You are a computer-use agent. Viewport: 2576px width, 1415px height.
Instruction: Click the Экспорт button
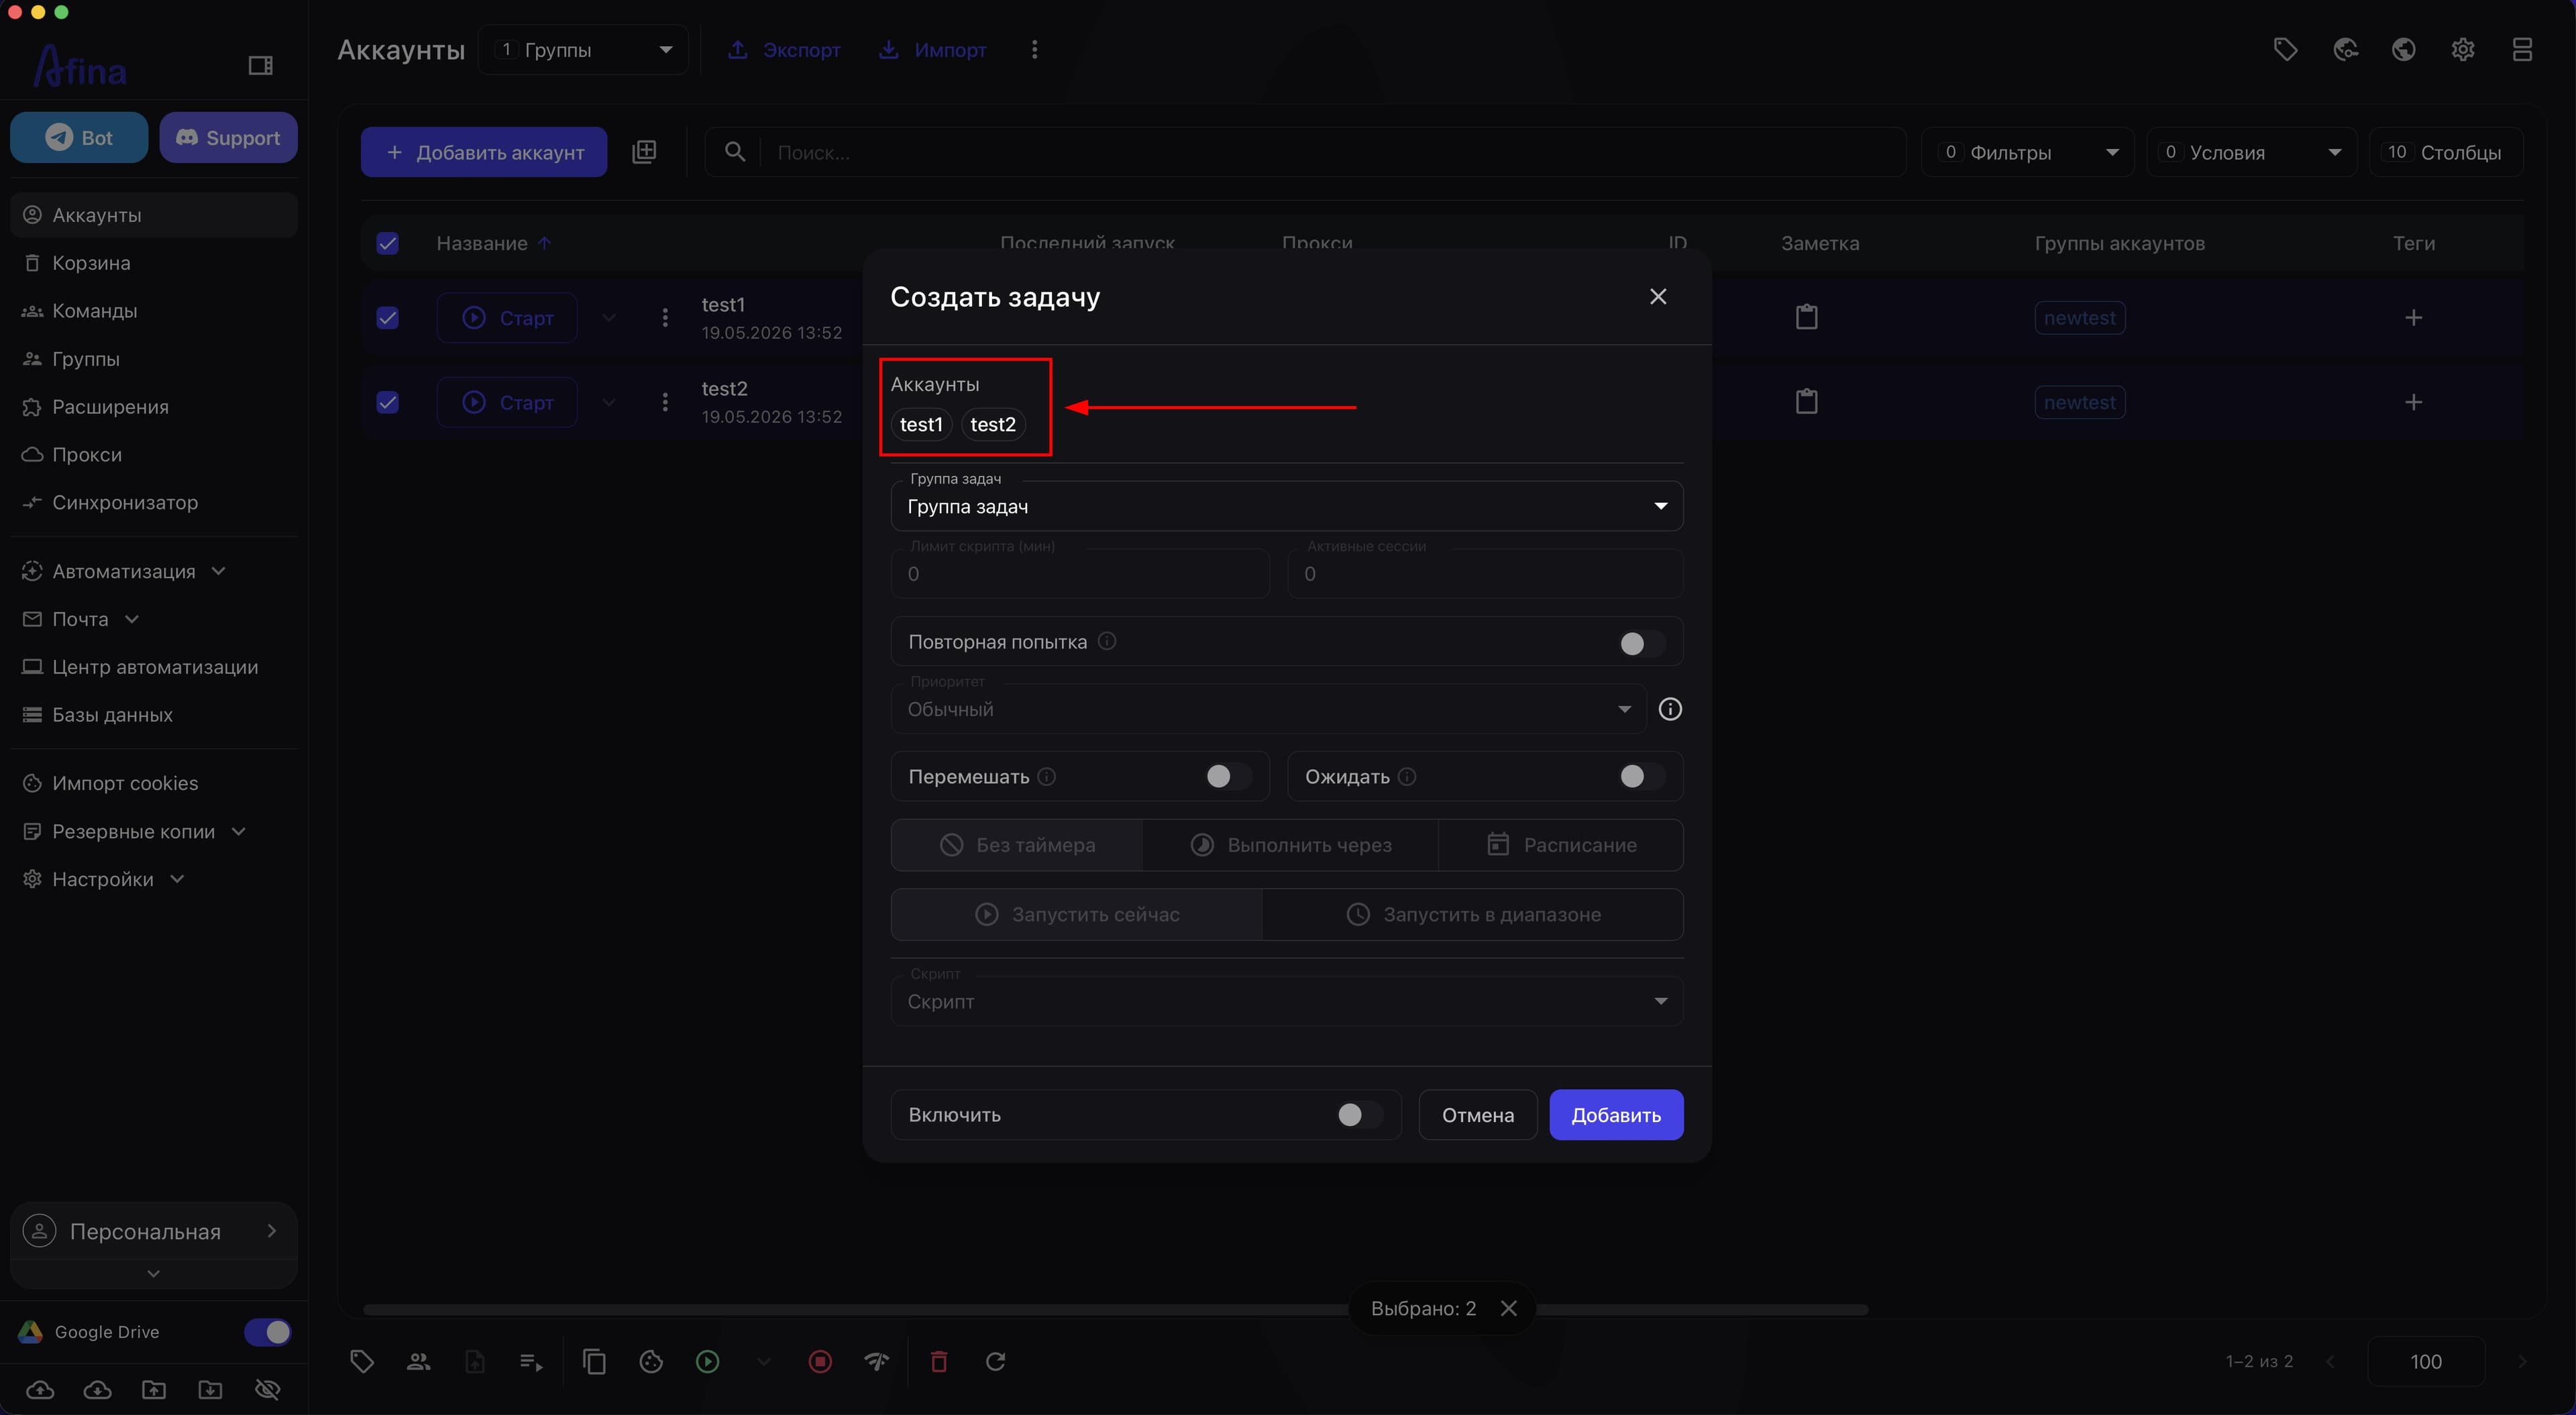pyautogui.click(x=783, y=49)
